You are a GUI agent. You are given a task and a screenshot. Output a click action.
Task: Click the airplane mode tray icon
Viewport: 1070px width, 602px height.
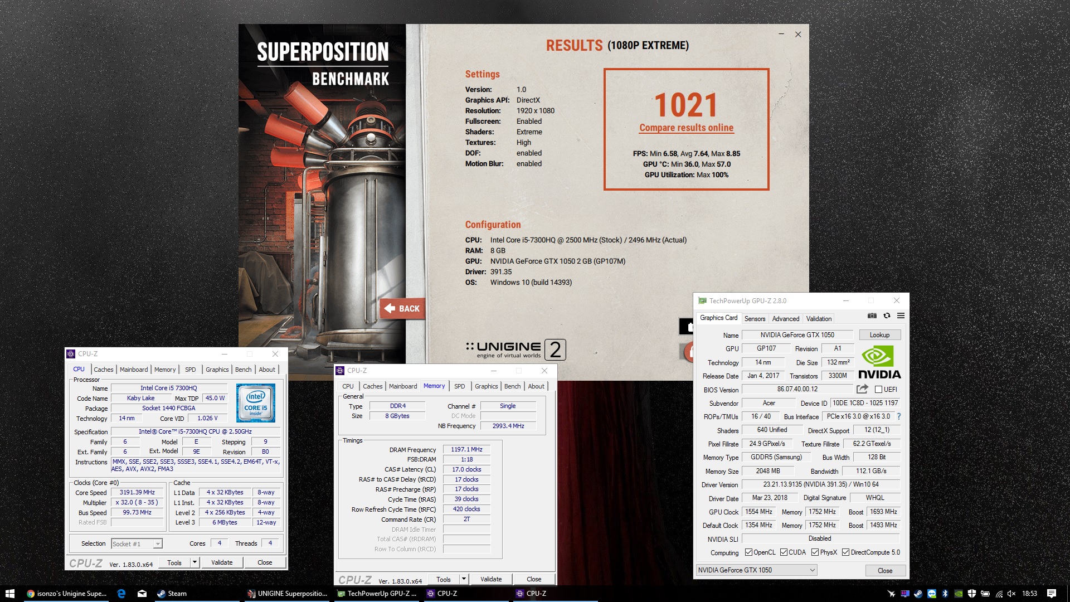click(891, 594)
